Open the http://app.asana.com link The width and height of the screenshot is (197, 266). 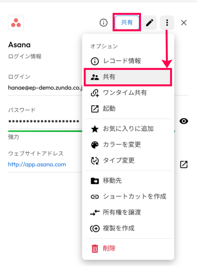pyautogui.click(x=37, y=164)
